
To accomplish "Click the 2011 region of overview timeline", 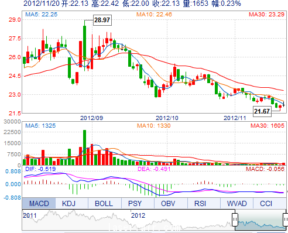I will [30, 215].
